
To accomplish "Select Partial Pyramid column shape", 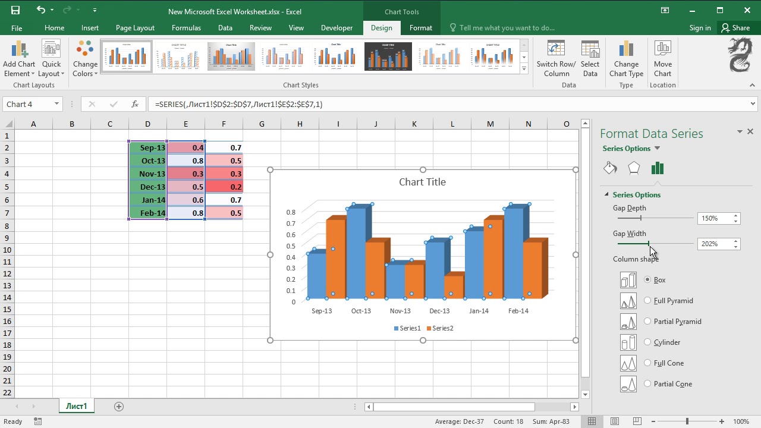I will [x=647, y=321].
